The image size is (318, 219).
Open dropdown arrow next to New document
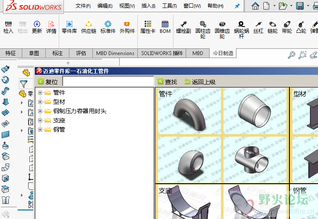coord(274,6)
